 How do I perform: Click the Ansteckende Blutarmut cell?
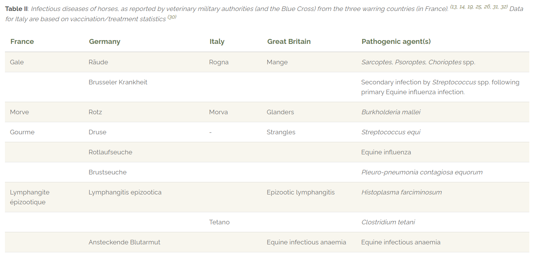124,242
